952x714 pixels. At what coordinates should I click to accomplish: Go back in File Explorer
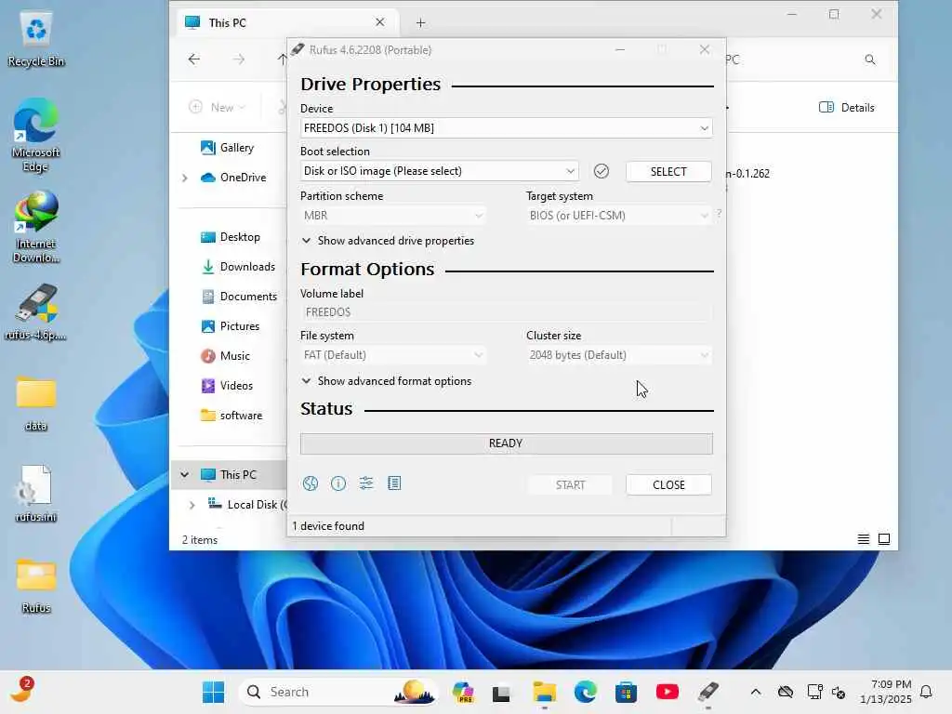[194, 59]
